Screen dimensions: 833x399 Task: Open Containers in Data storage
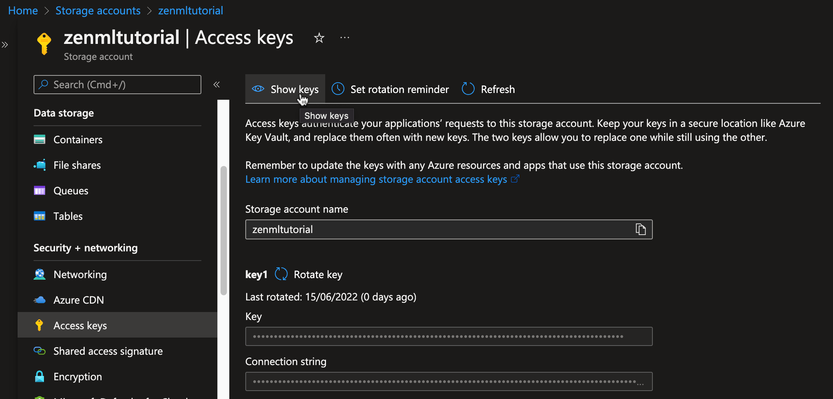click(78, 140)
